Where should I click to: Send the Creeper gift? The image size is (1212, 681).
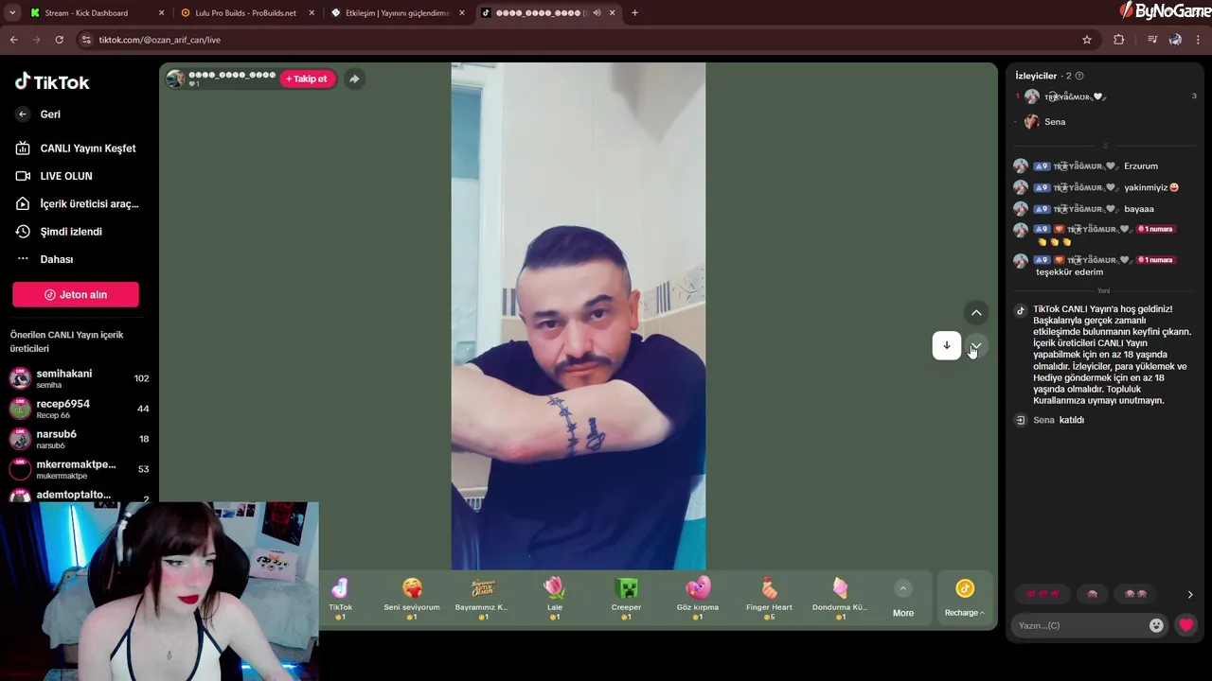click(x=626, y=599)
